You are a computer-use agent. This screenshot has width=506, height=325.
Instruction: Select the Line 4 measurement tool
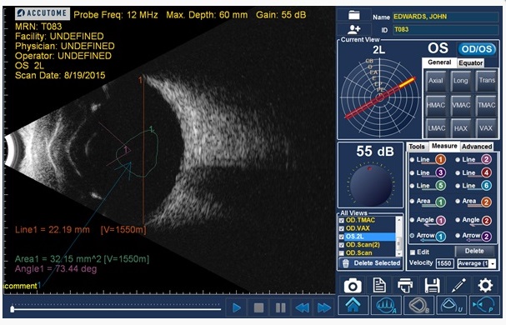(473, 172)
